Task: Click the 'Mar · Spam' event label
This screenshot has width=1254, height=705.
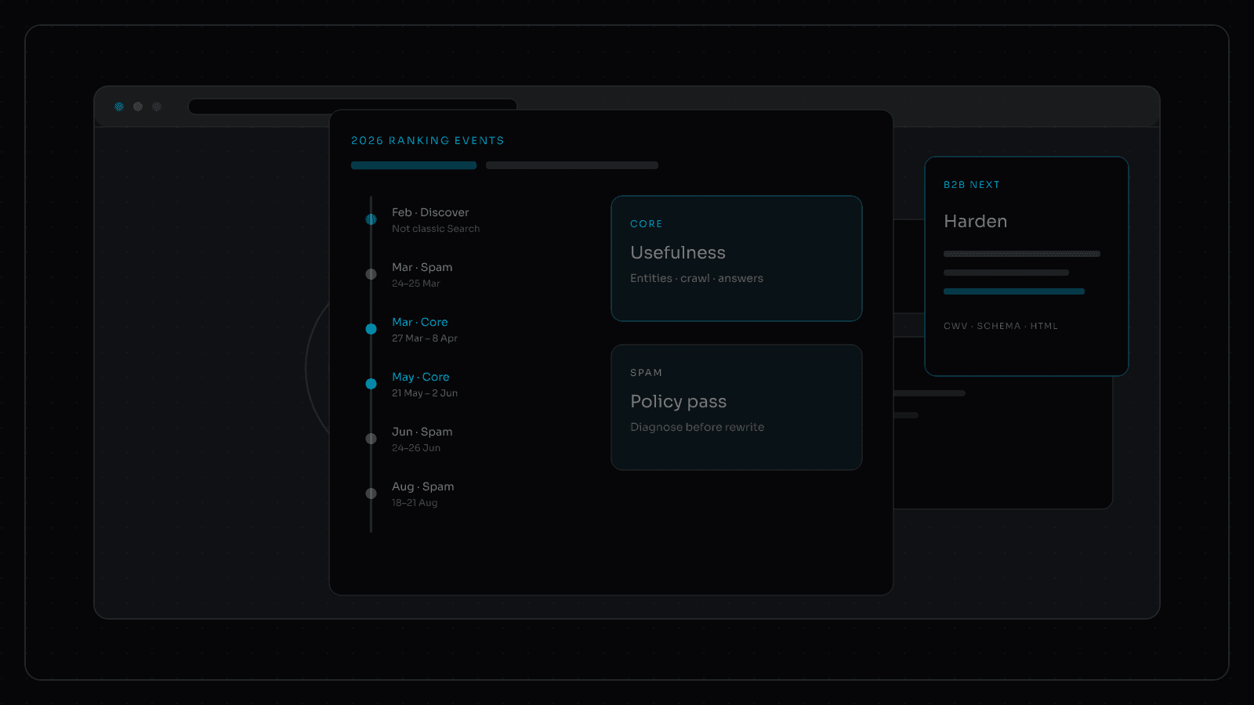Action: [x=422, y=267]
